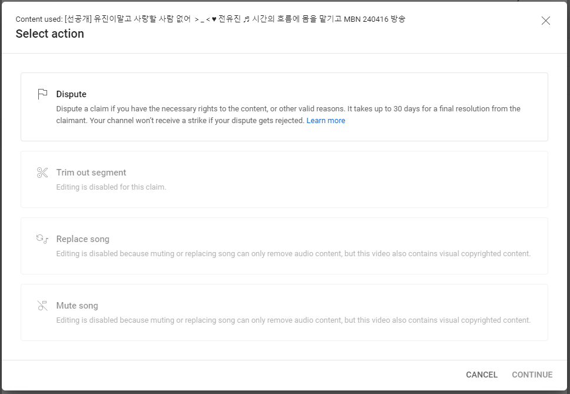
Task: Click the Replace song disabled explanation text
Action: pyautogui.click(x=293, y=254)
